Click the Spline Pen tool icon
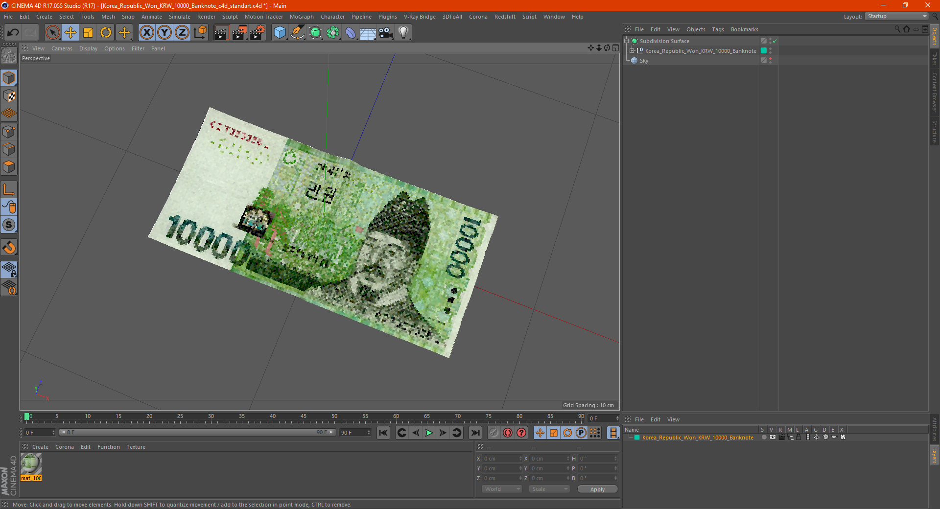This screenshot has height=509, width=940. [x=297, y=33]
